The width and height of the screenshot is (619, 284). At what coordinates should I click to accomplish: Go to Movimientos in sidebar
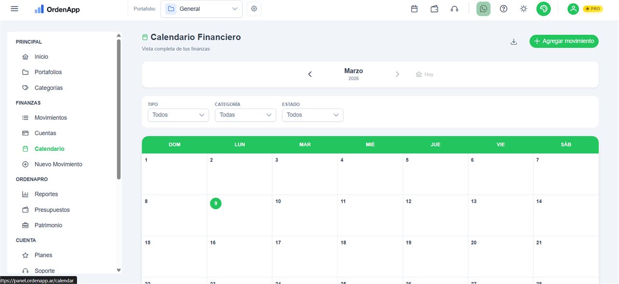point(50,118)
